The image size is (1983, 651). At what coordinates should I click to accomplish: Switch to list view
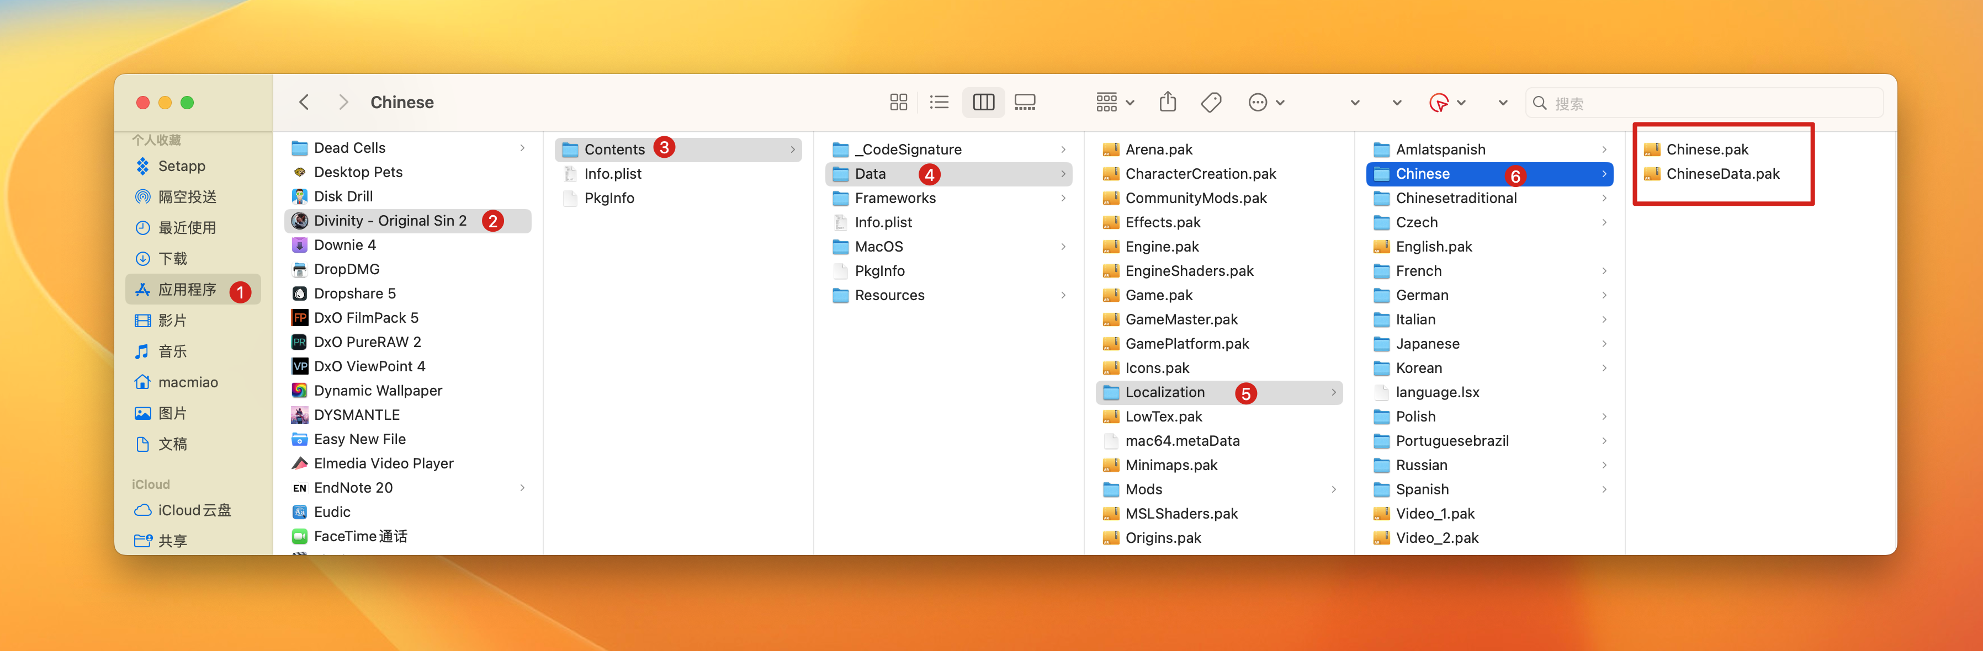pyautogui.click(x=939, y=103)
